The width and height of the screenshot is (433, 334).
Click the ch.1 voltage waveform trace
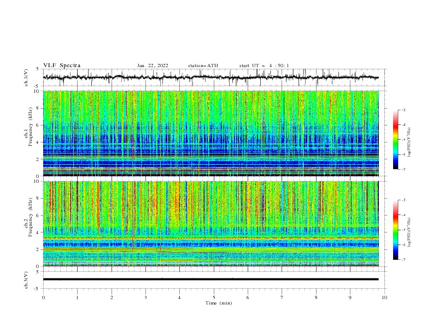(210, 77)
